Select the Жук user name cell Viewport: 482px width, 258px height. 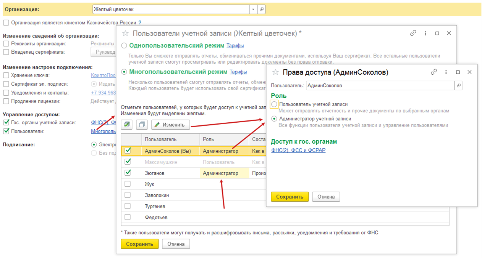[x=170, y=184]
